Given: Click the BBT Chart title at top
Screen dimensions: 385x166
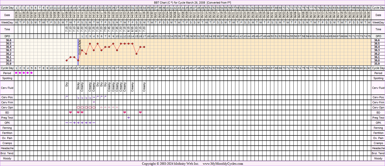Looking at the screenshot, I should click(x=192, y=2).
